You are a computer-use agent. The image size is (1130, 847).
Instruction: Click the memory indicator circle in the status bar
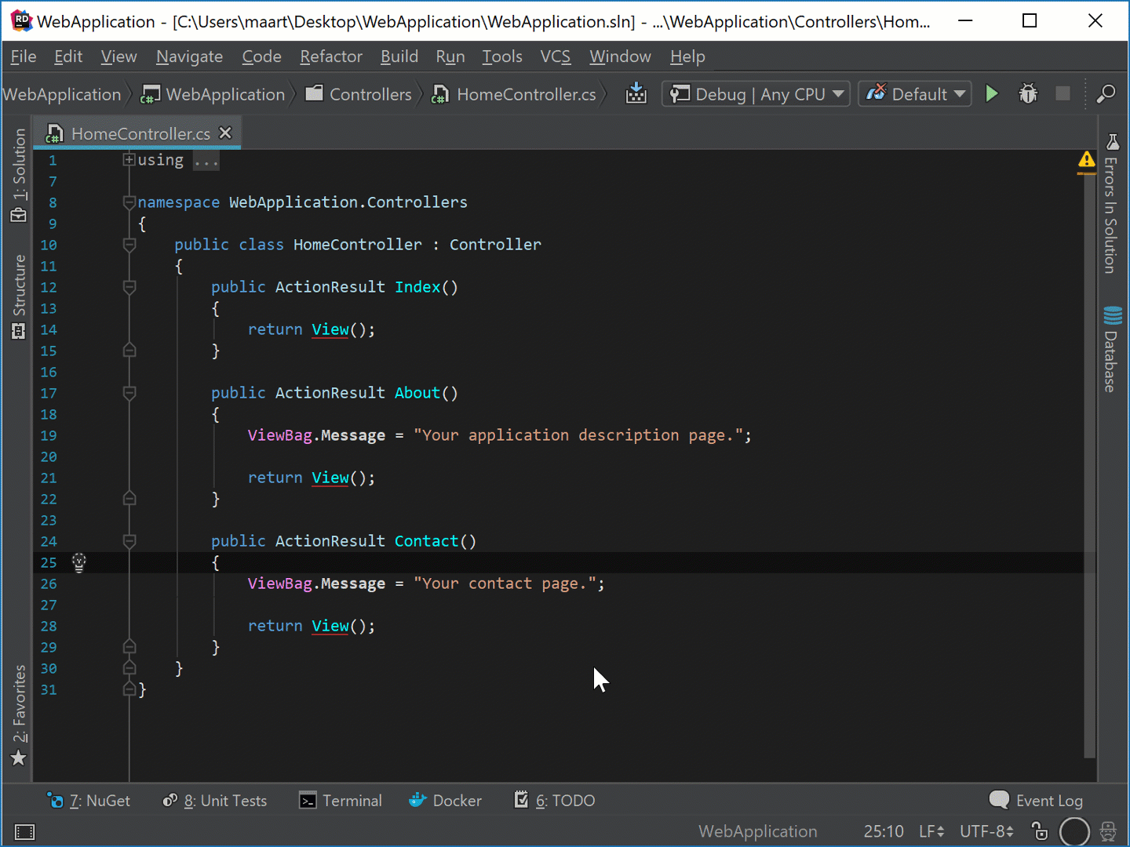click(1074, 831)
